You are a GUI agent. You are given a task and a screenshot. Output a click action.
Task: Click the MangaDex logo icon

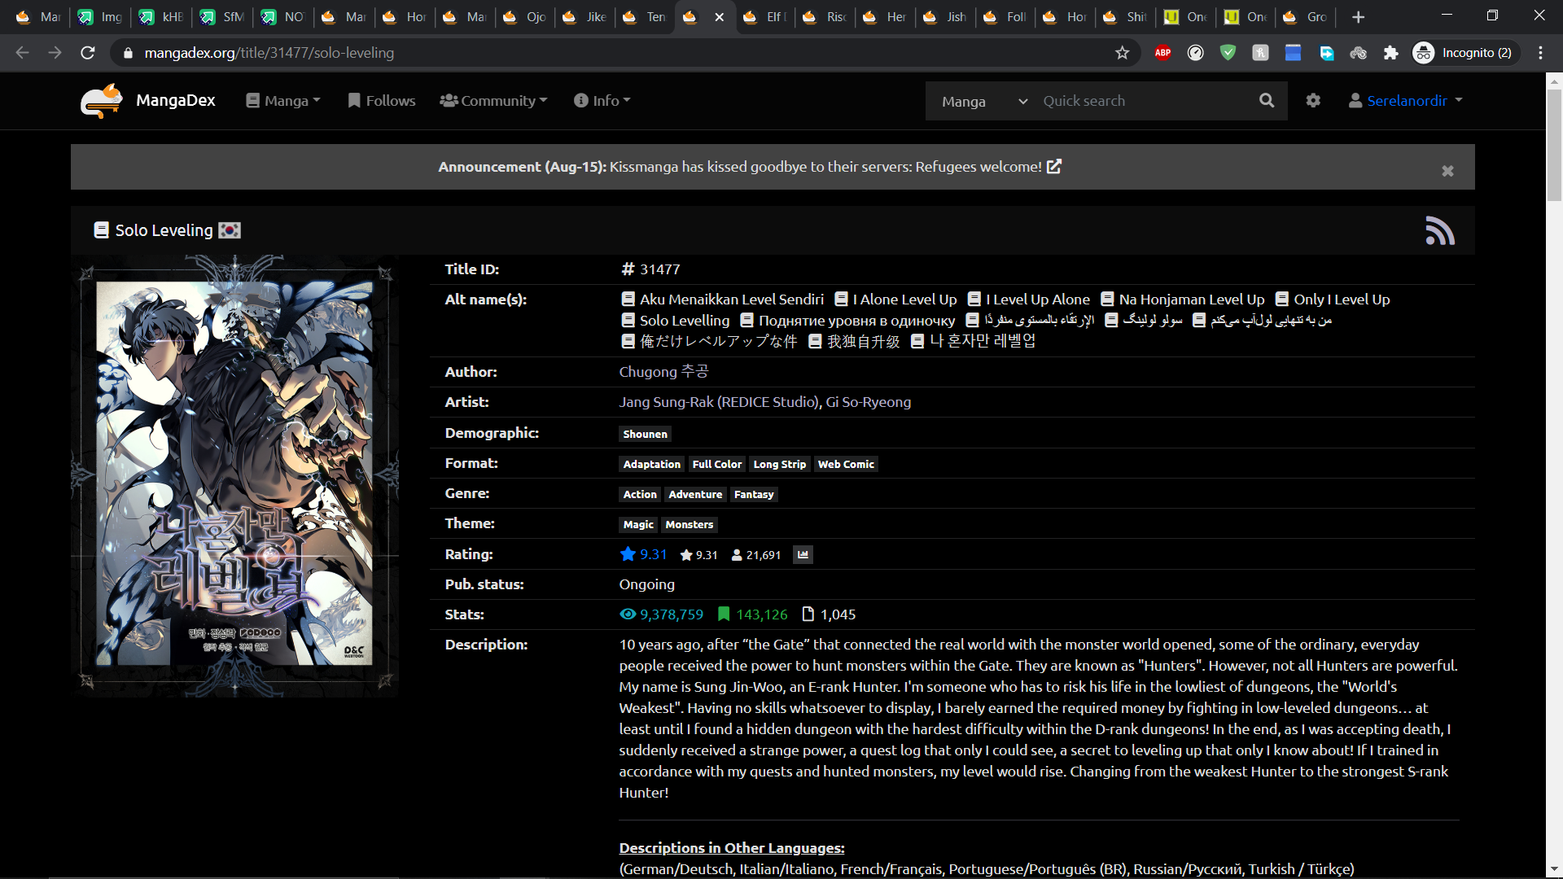pyautogui.click(x=102, y=101)
